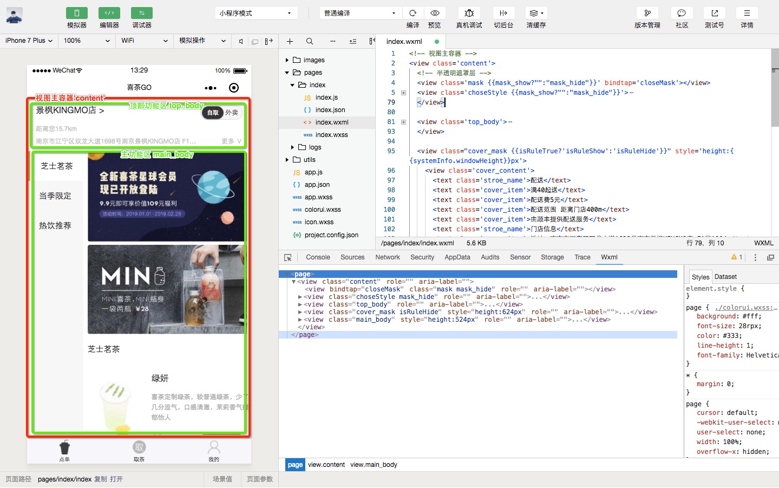Image resolution: width=779 pixels, height=488 pixels.
Task: Open 版本管理 version control
Action: click(x=647, y=13)
